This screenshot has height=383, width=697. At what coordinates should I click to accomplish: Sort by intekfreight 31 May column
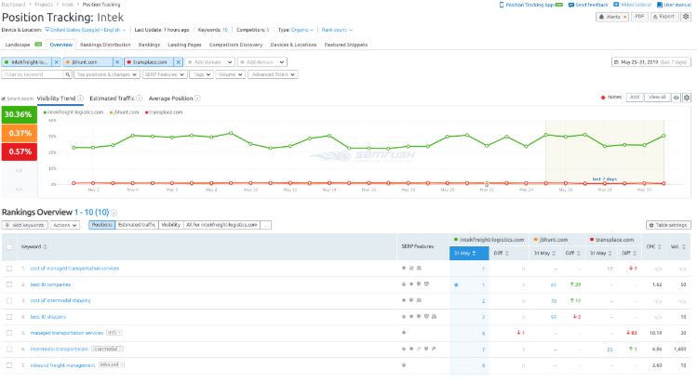tap(469, 253)
